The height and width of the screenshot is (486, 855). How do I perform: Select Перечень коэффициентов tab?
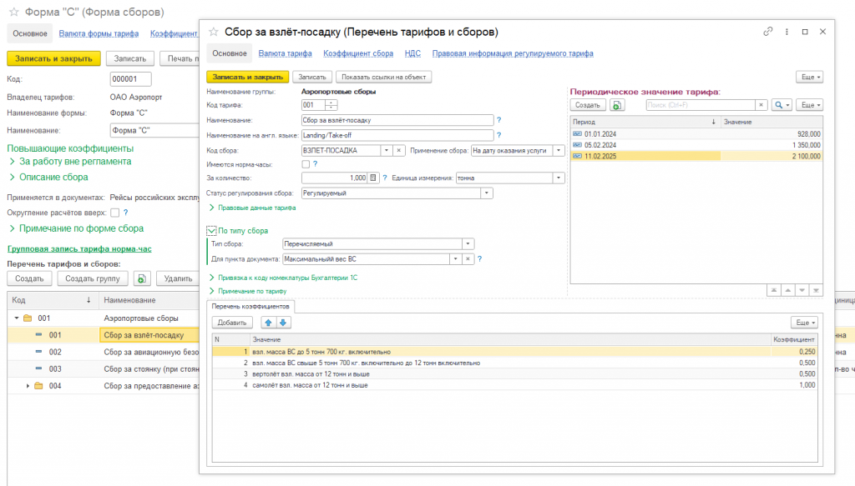(250, 307)
